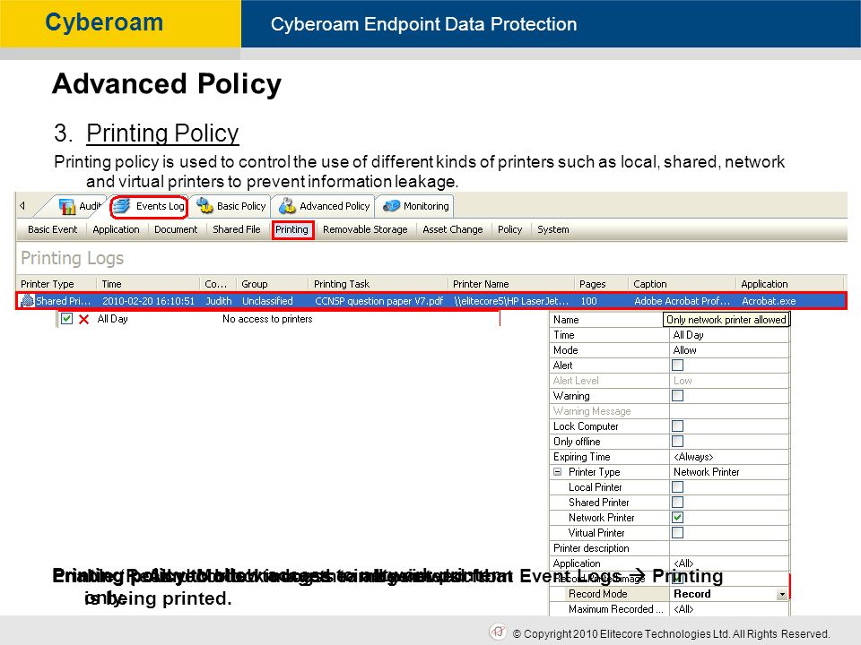Click the HP LaserJet printer name cell
Image resolution: width=861 pixels, height=645 pixels.
(511, 301)
